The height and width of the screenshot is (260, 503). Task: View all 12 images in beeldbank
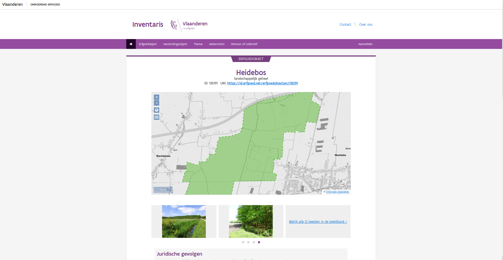click(318, 222)
